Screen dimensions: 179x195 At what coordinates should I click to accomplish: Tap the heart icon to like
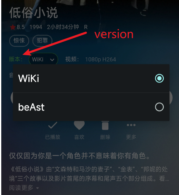click(x=79, y=125)
